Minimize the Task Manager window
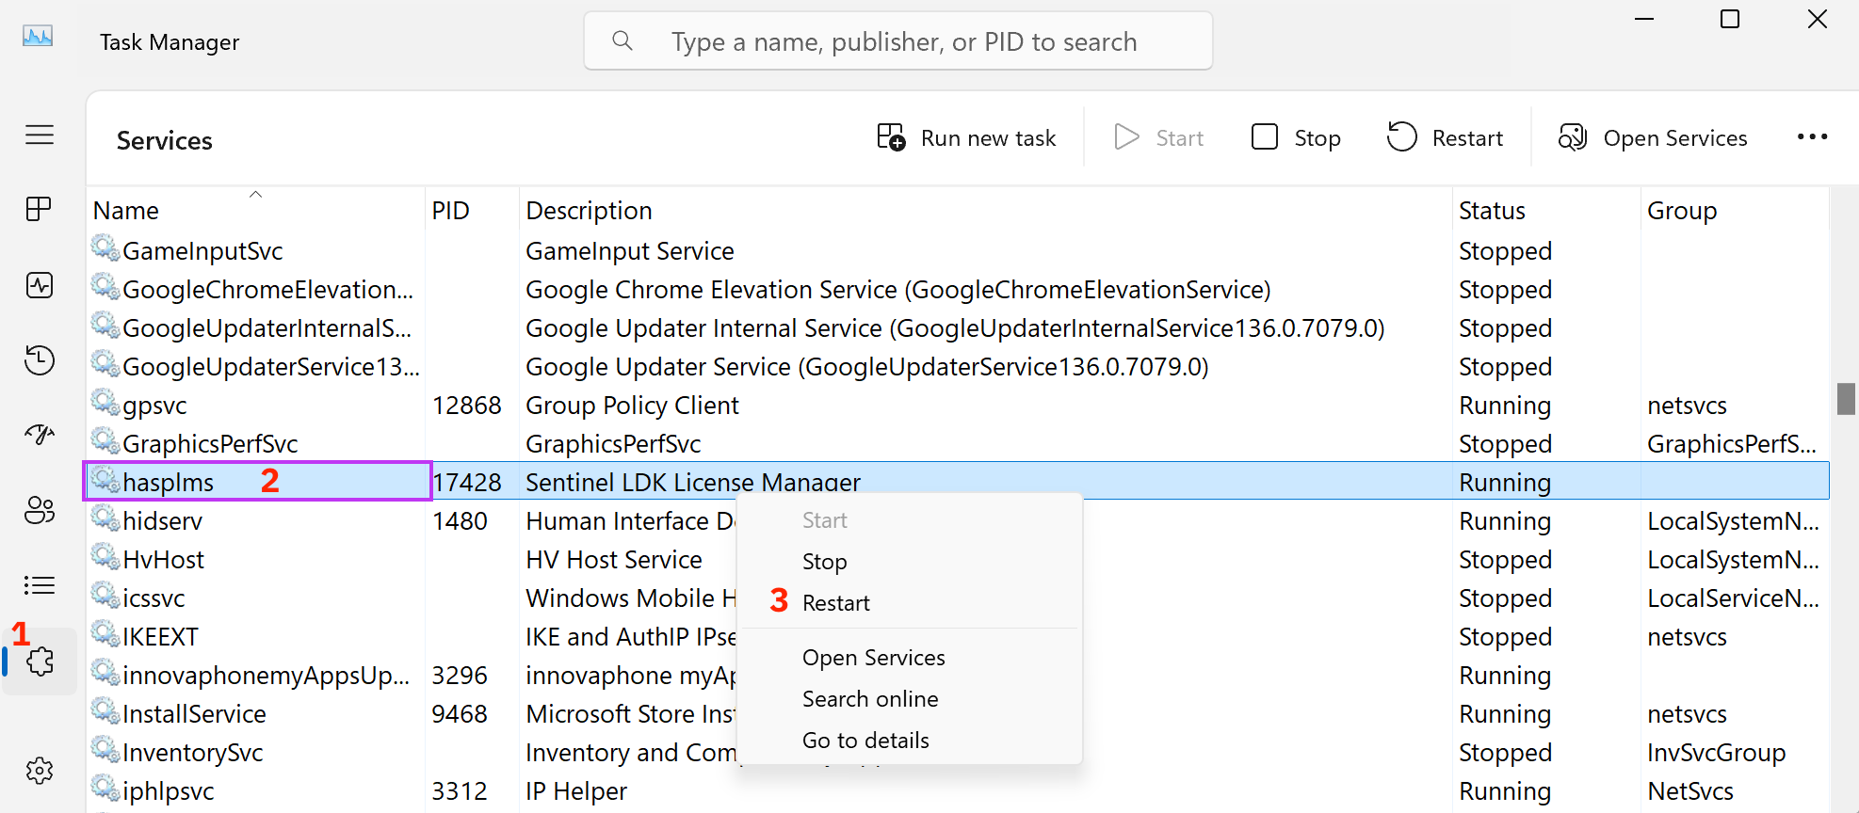This screenshot has height=813, width=1859. (1644, 19)
